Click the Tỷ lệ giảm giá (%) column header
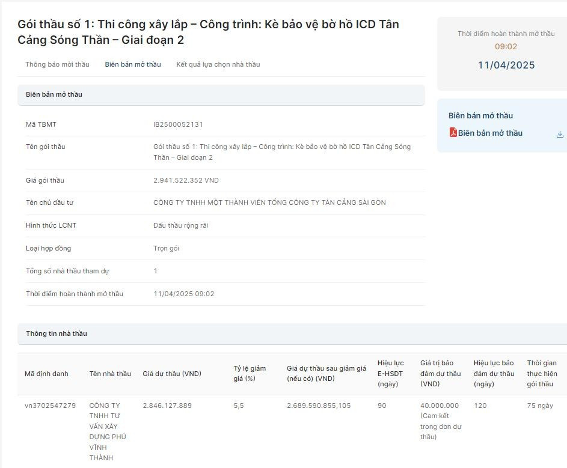Viewport: 567px width, 468px height. pyautogui.click(x=250, y=373)
